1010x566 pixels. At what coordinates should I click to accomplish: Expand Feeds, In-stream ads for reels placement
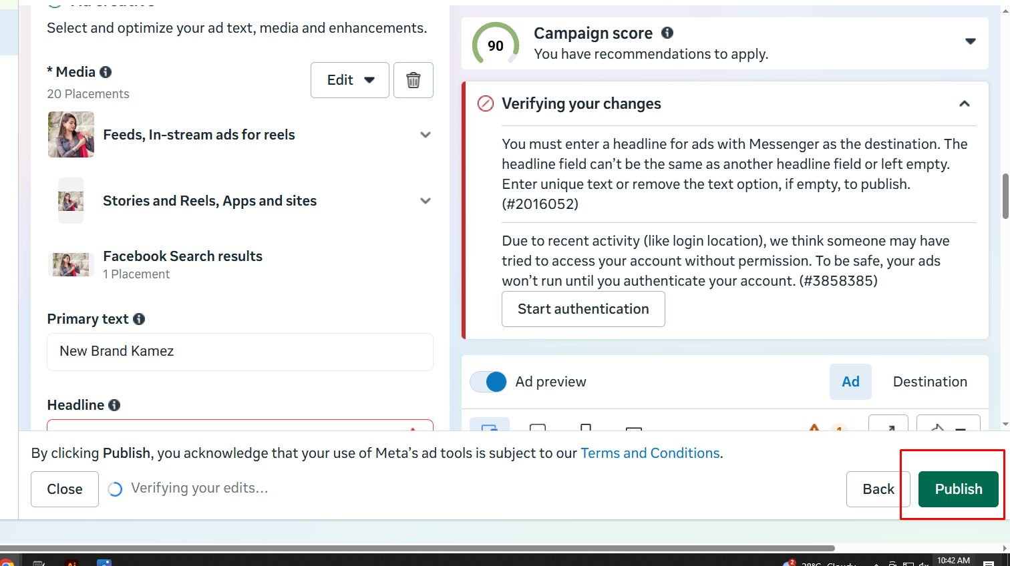[425, 135]
